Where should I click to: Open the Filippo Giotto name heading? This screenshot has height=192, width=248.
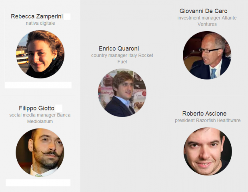pyautogui.click(x=36, y=108)
